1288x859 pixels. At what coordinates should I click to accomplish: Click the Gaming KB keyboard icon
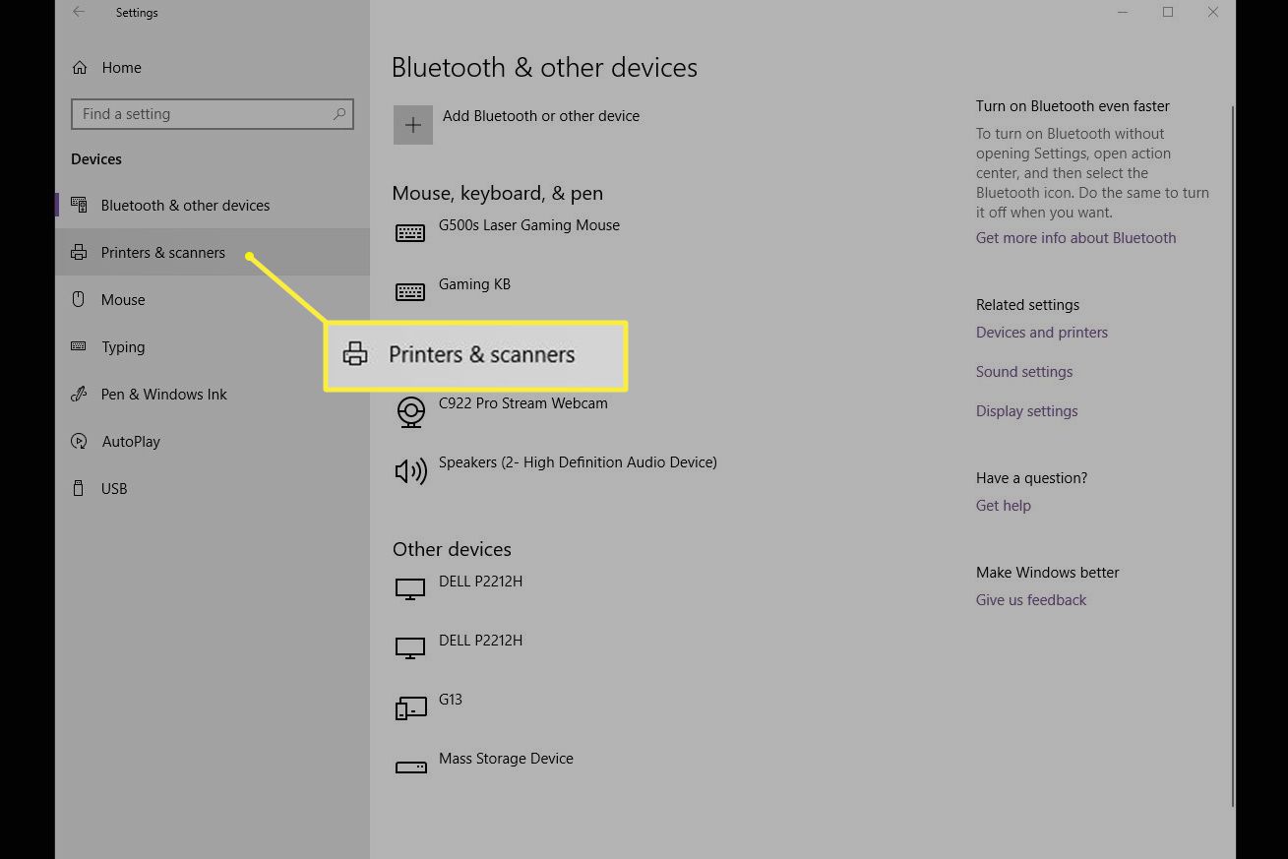[410, 292]
